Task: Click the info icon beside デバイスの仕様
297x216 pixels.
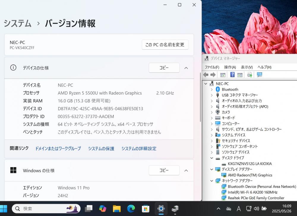Action: coord(13,67)
